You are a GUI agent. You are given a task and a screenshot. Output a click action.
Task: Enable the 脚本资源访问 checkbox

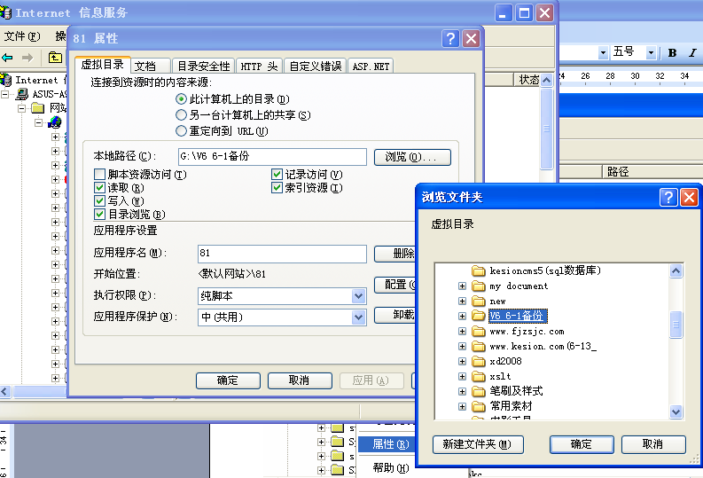pyautogui.click(x=99, y=175)
